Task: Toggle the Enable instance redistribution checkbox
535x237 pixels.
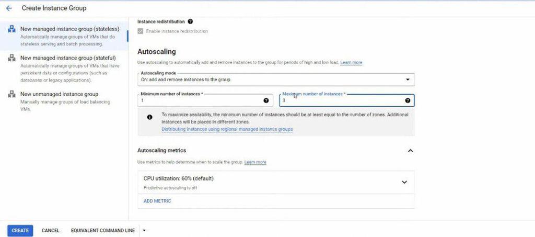Action: point(140,31)
